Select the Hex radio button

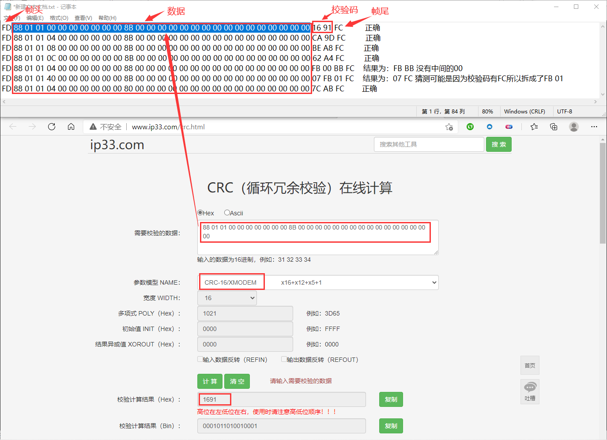click(x=200, y=213)
